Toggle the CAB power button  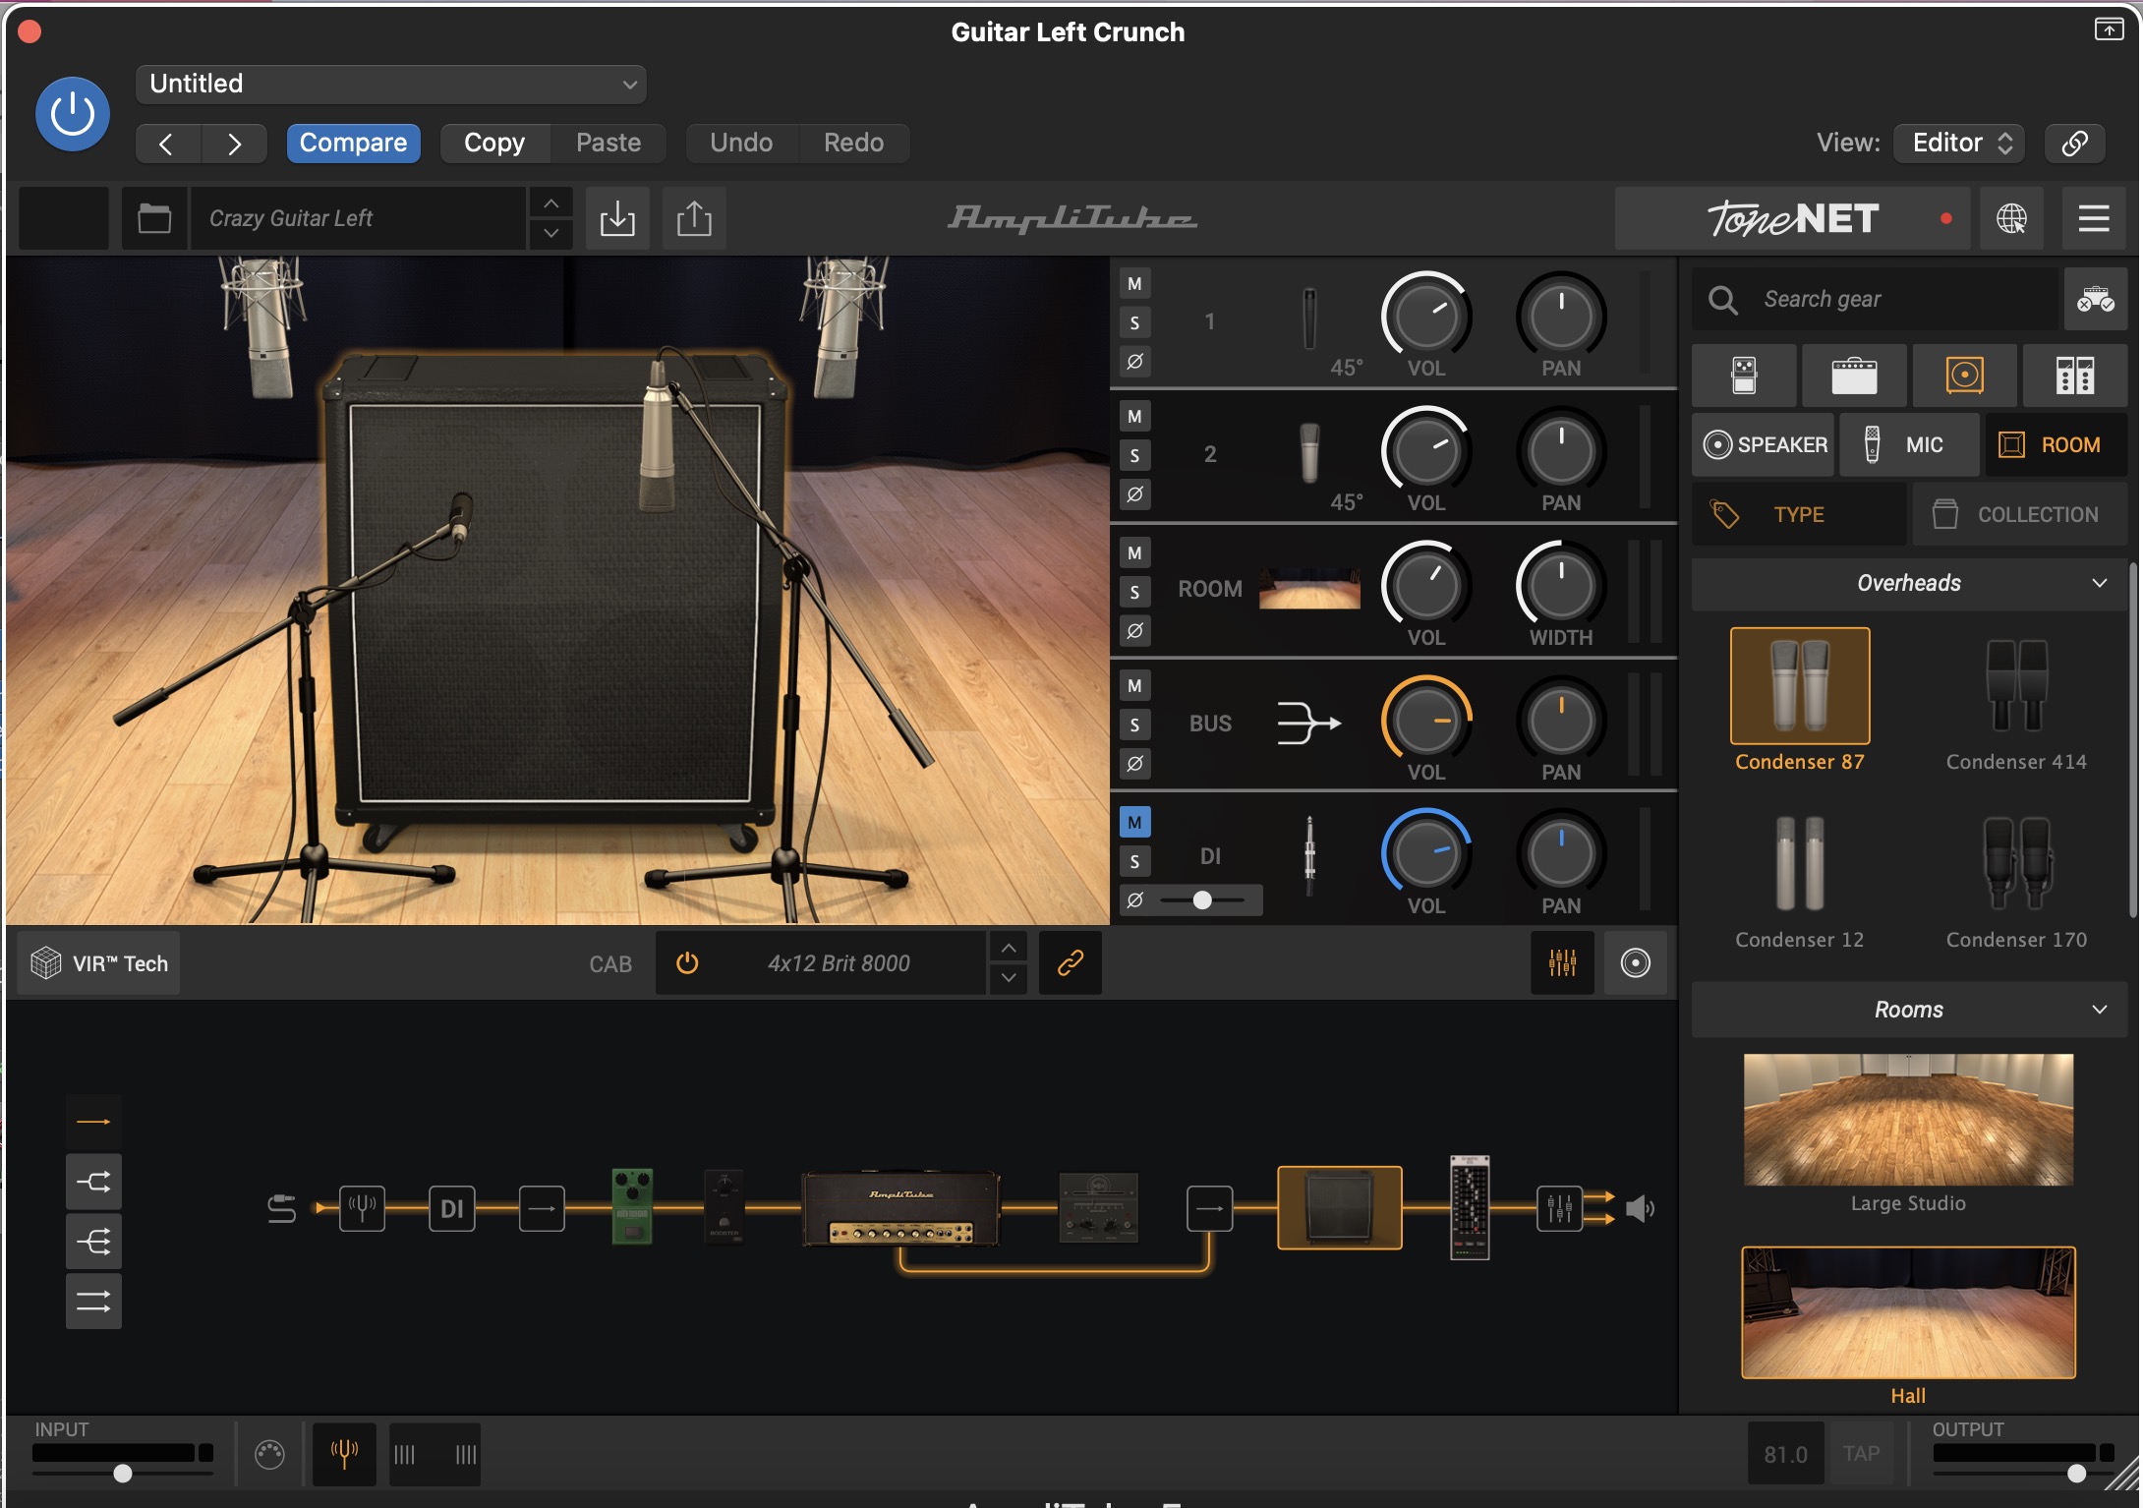tap(687, 963)
